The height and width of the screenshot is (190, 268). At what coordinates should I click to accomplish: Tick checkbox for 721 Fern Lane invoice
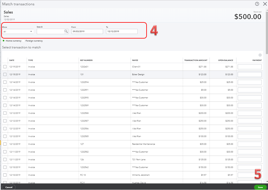pyautogui.click(x=5, y=160)
